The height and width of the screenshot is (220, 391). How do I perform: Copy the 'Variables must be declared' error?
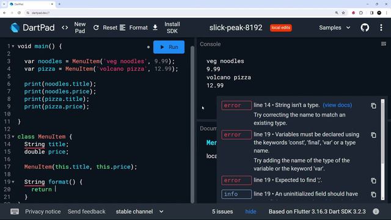click(373, 135)
